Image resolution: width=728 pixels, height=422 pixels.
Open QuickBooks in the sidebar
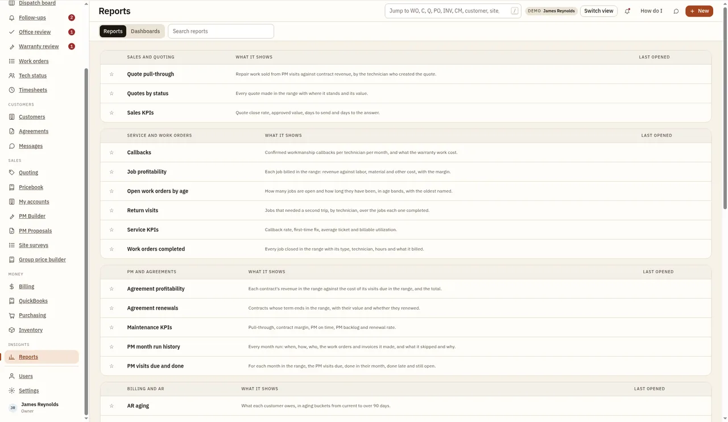pos(33,301)
